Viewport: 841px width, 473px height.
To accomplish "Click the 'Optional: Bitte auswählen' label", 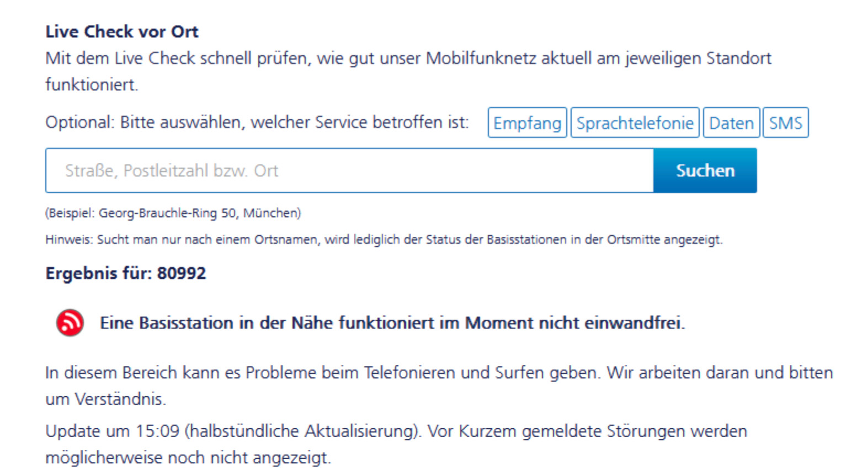I will (x=257, y=122).
